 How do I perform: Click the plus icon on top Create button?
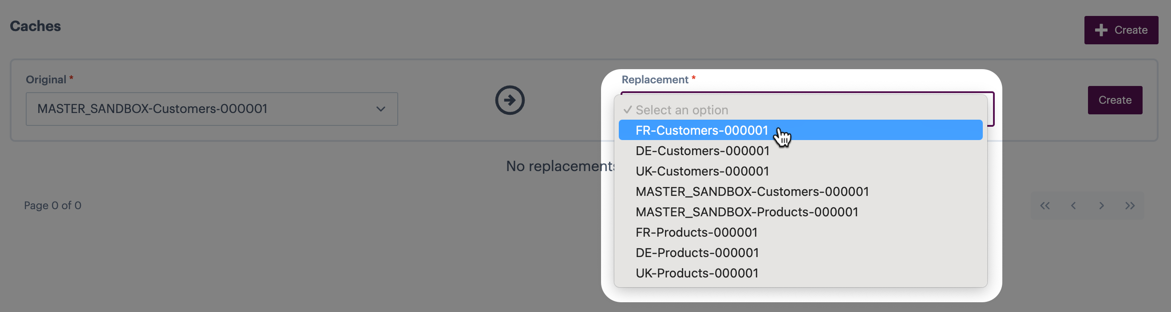click(x=1101, y=31)
